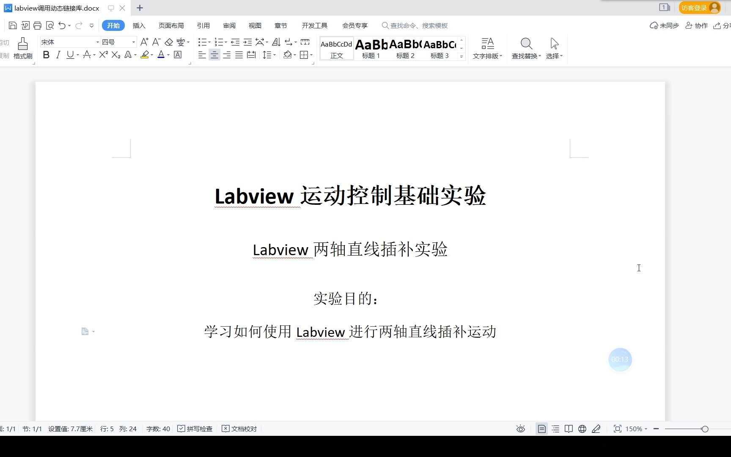Switch to page view icon in status bar

(541, 429)
